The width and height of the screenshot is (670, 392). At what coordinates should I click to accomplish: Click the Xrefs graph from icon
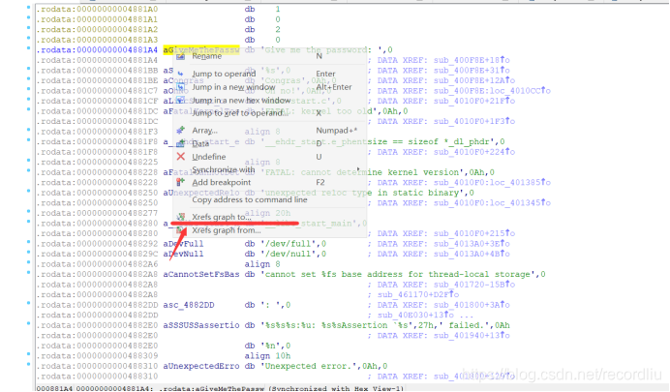[x=182, y=230]
